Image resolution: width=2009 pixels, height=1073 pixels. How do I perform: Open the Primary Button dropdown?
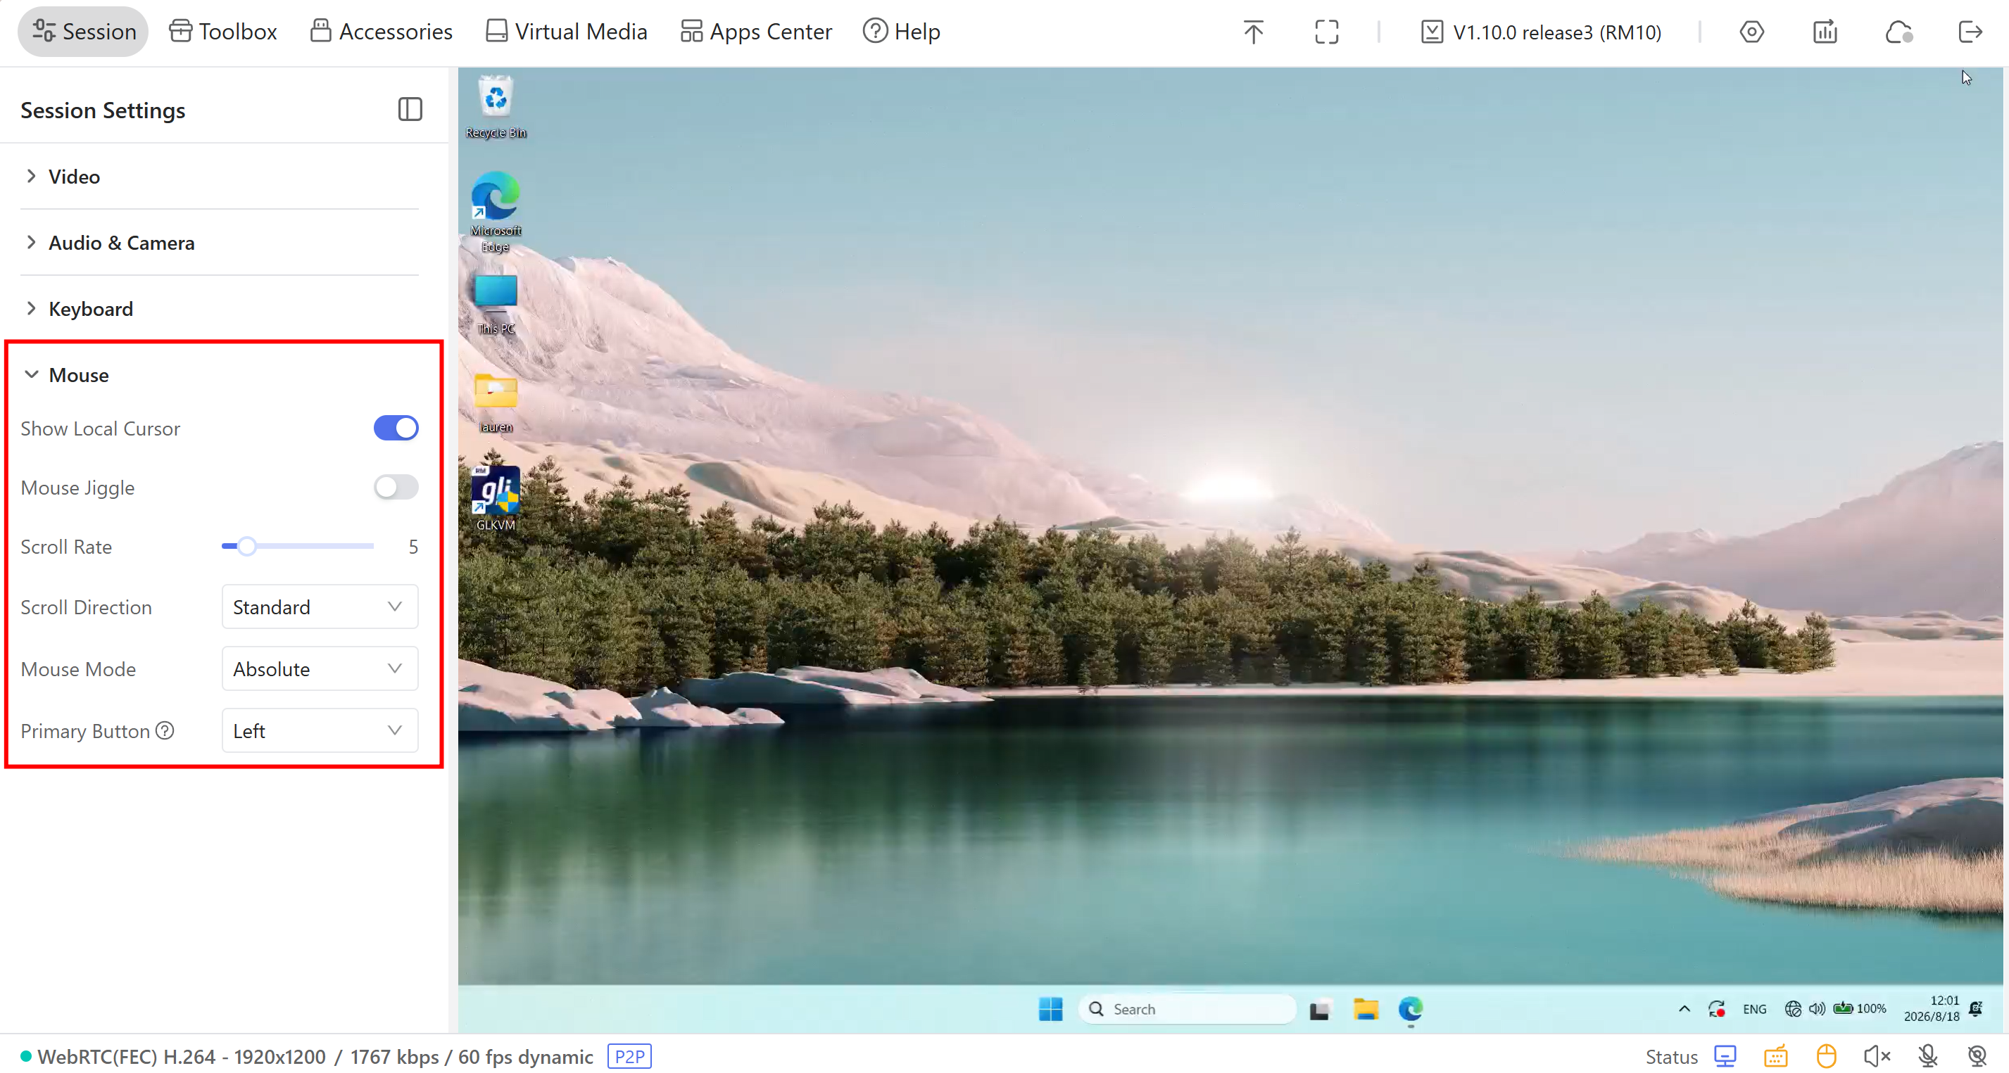320,730
